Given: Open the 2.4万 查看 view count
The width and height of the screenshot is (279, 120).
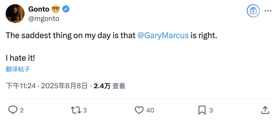Looking at the screenshot, I should [110, 86].
